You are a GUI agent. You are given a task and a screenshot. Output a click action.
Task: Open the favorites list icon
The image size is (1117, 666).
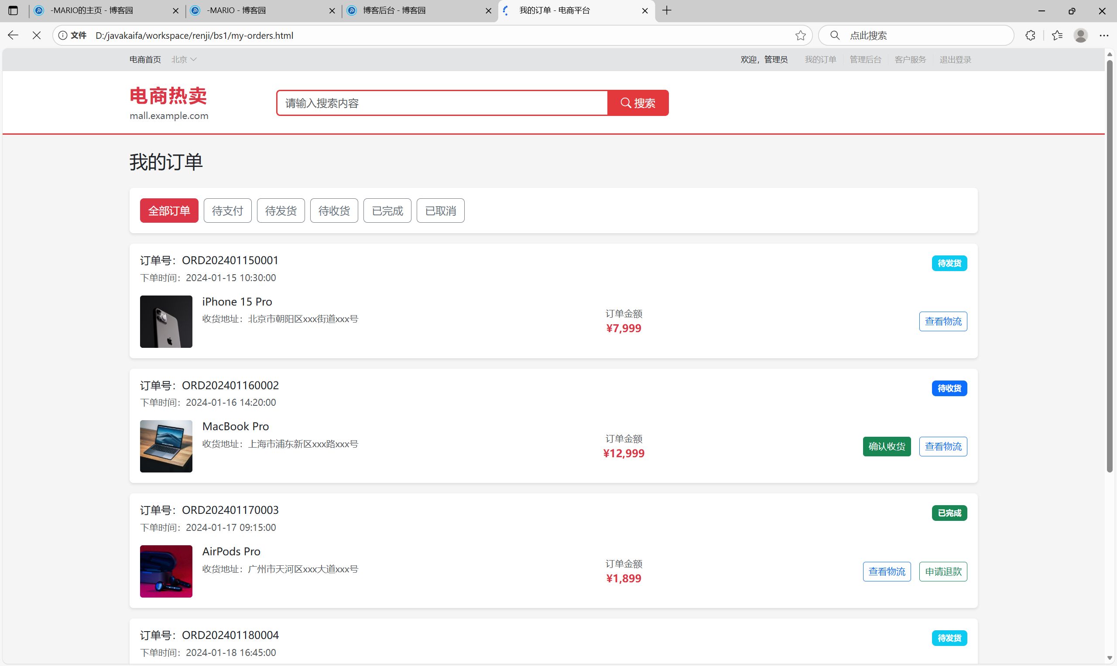click(1057, 35)
